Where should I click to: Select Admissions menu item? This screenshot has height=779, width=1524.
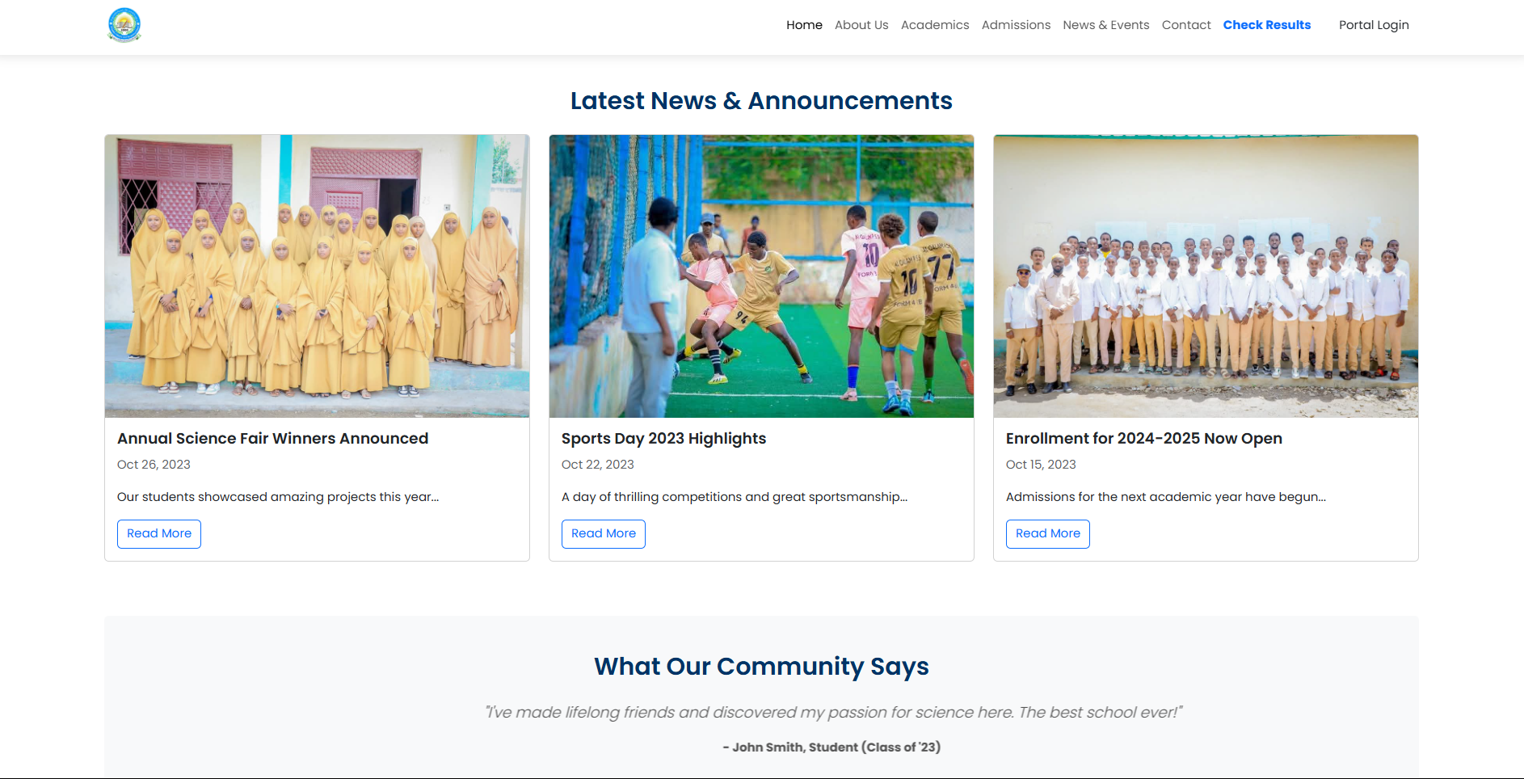point(1016,25)
